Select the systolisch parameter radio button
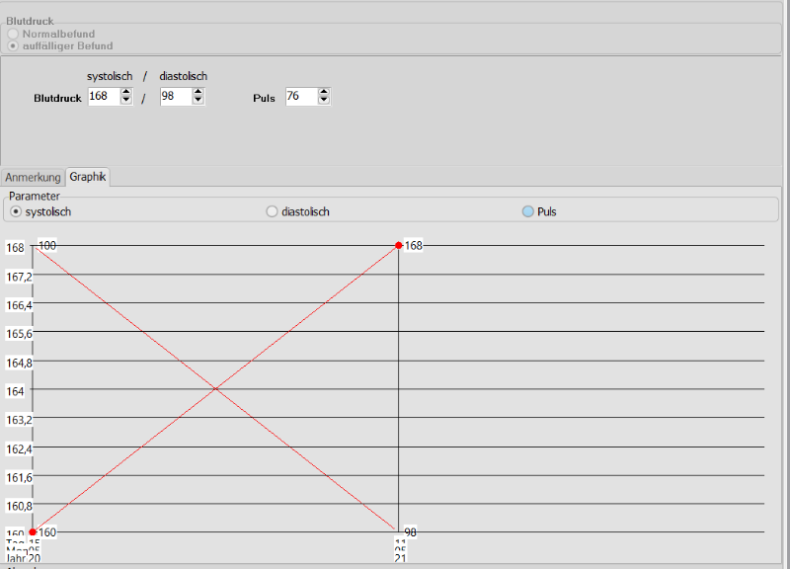The image size is (790, 569). coord(16,211)
